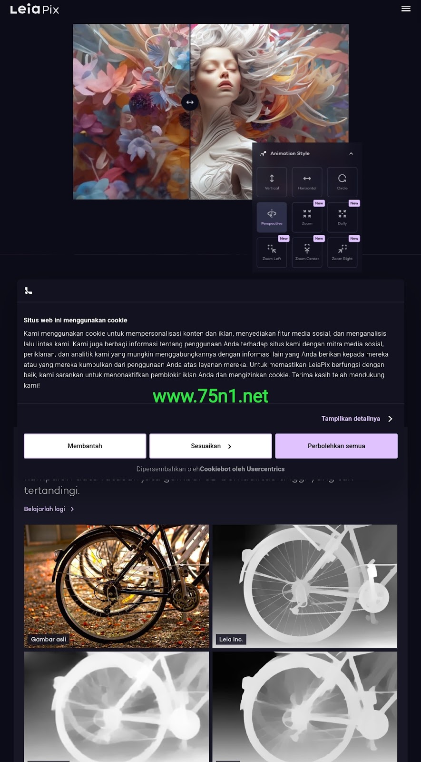Select the Vertical animation style
The height and width of the screenshot is (762, 421).
point(272,182)
